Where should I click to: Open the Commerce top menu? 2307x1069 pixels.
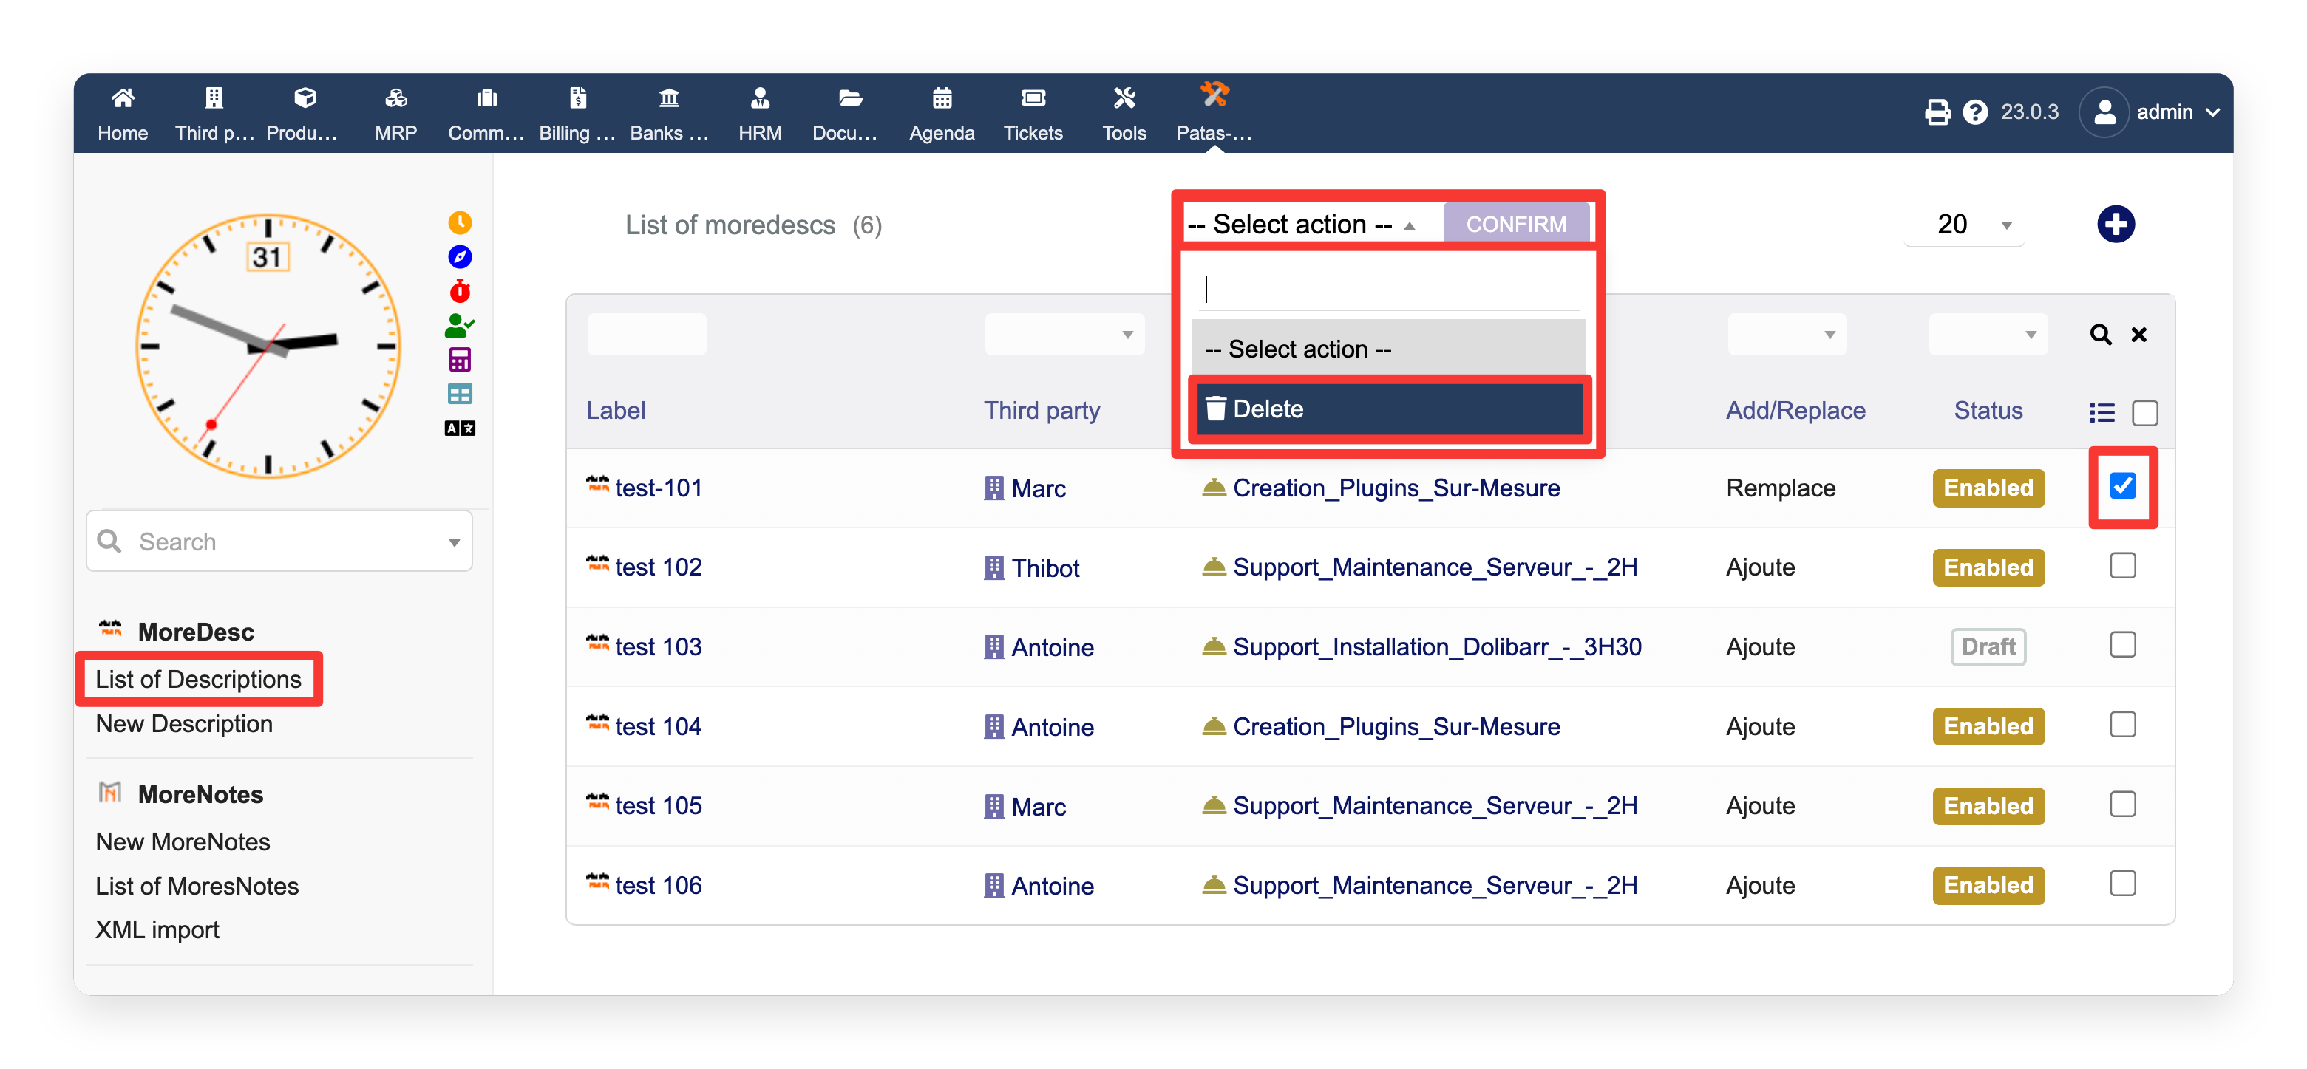click(x=486, y=114)
